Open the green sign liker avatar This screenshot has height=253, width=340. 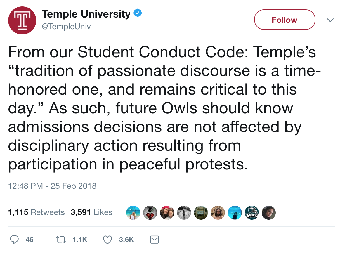tap(201, 213)
